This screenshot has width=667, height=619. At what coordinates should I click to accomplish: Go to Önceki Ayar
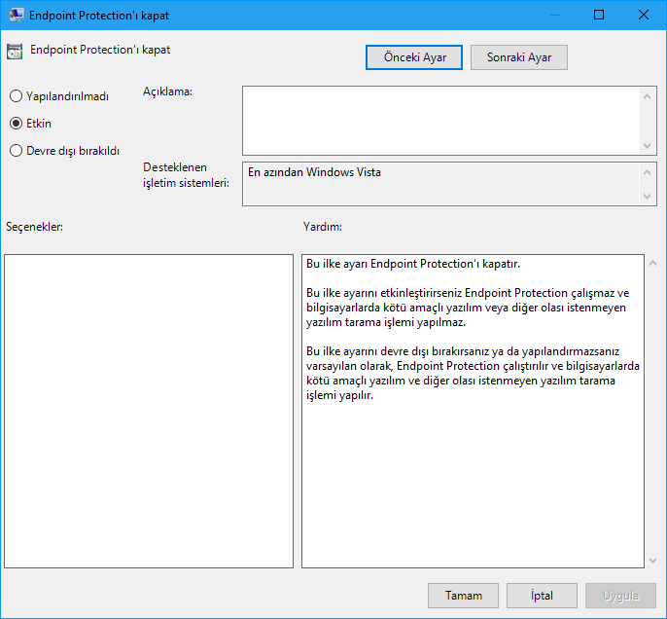pos(414,57)
